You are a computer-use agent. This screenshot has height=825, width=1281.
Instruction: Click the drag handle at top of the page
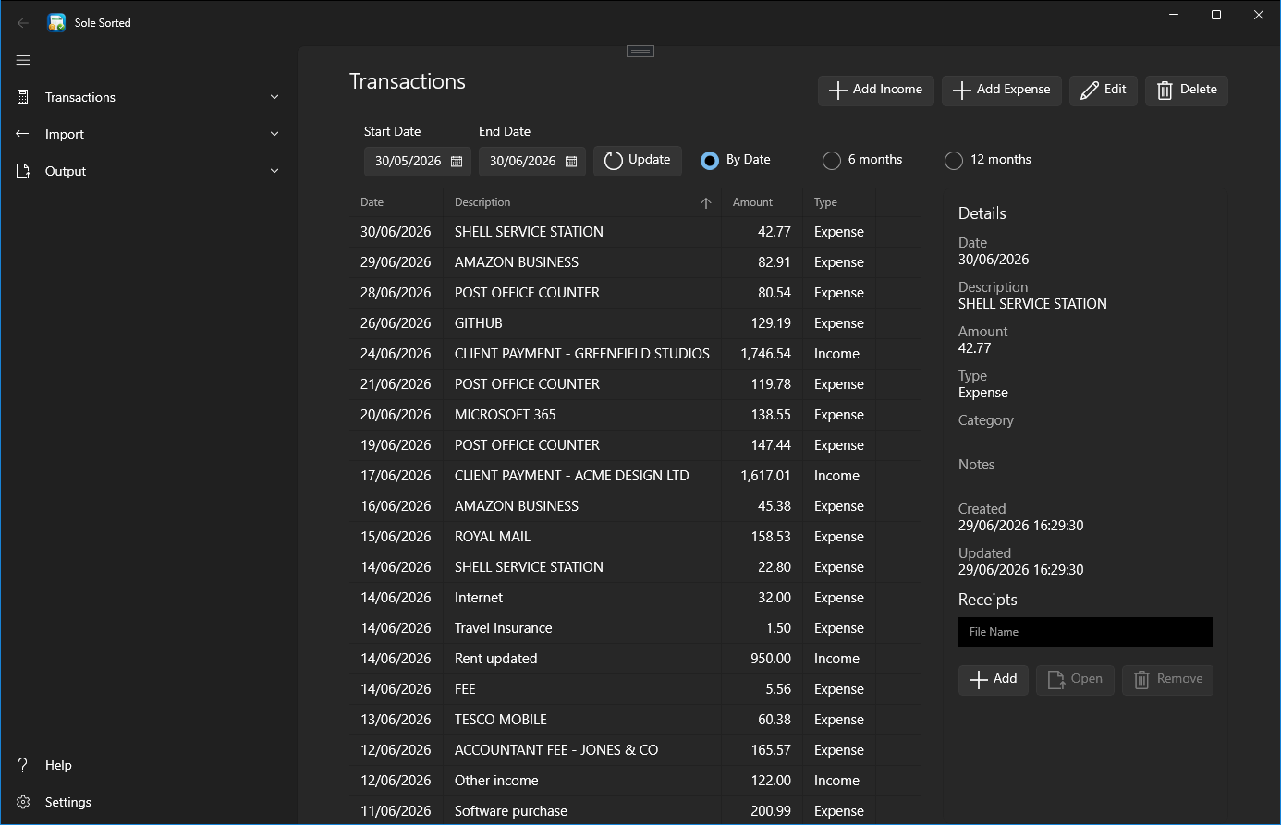tap(640, 51)
